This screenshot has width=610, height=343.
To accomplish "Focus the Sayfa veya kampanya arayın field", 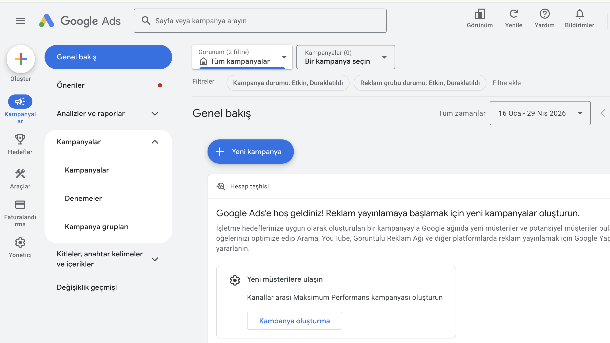I will coord(260,21).
